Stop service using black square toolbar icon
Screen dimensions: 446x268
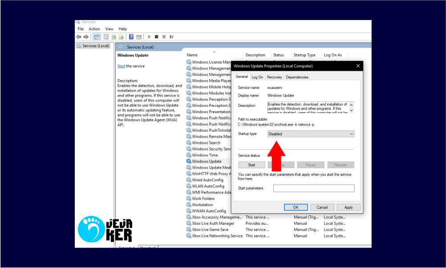pyautogui.click(x=156, y=37)
